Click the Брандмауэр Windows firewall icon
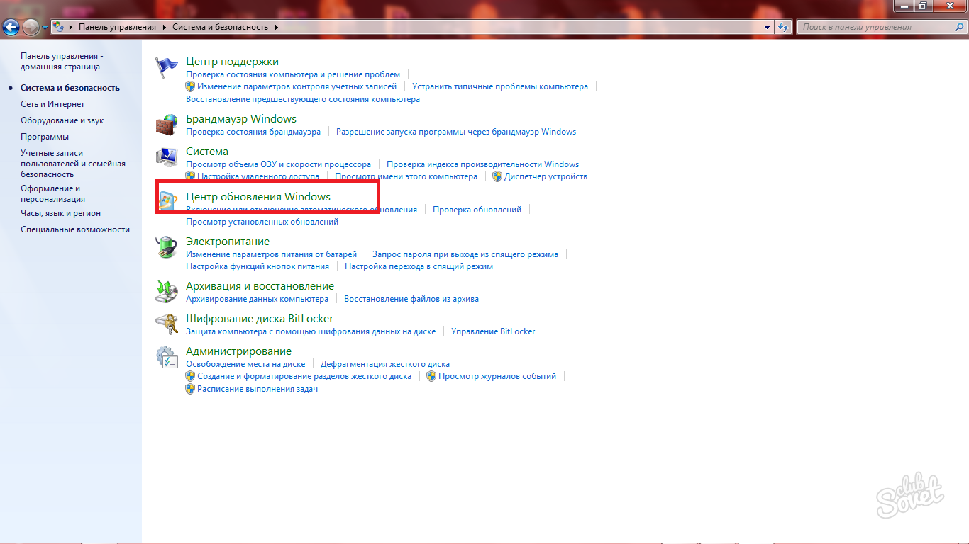Viewport: 969px width, 544px height. coord(167,125)
